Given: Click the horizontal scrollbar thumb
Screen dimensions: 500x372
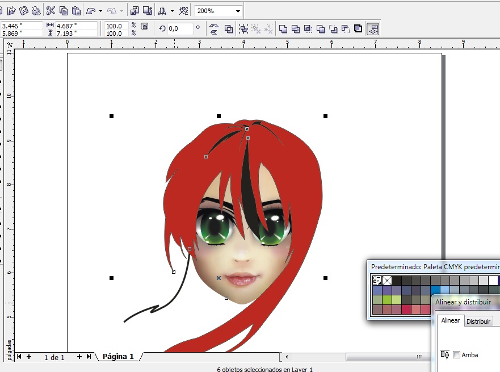Looking at the screenshot, I should point(388,356).
